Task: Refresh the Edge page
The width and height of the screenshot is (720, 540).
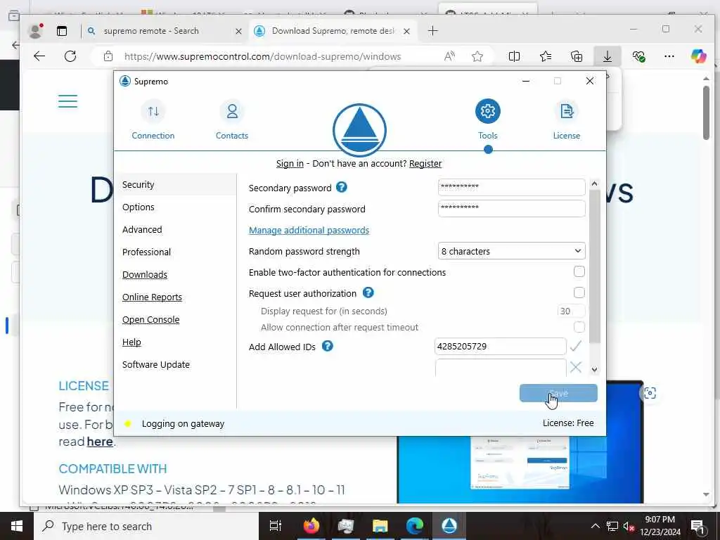Action: (70, 56)
